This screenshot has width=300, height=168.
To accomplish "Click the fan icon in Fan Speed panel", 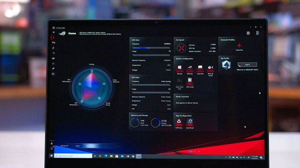I will coord(181,48).
